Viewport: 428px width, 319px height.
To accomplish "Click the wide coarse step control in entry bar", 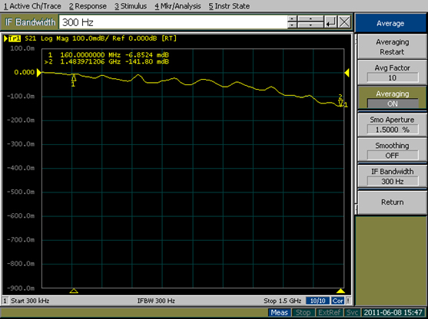I will coord(310,22).
